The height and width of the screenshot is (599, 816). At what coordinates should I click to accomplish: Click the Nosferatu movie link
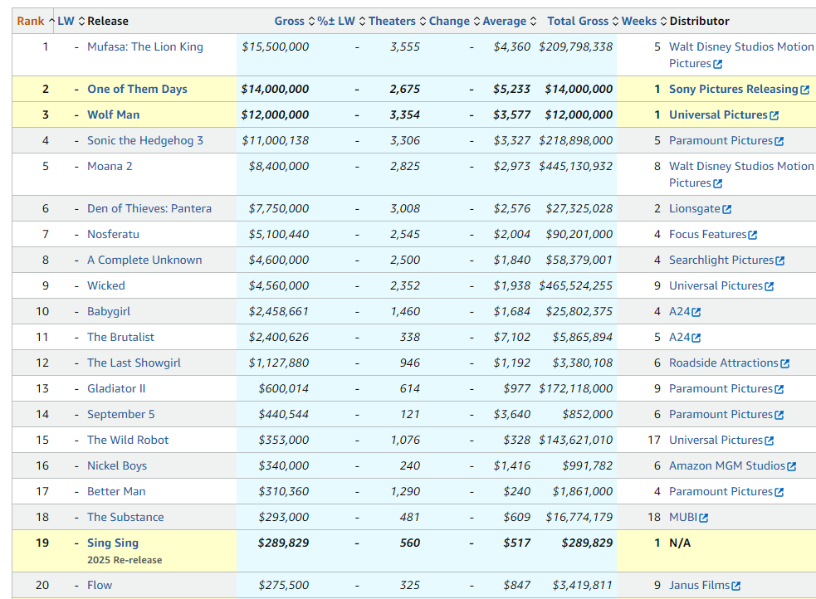point(114,234)
